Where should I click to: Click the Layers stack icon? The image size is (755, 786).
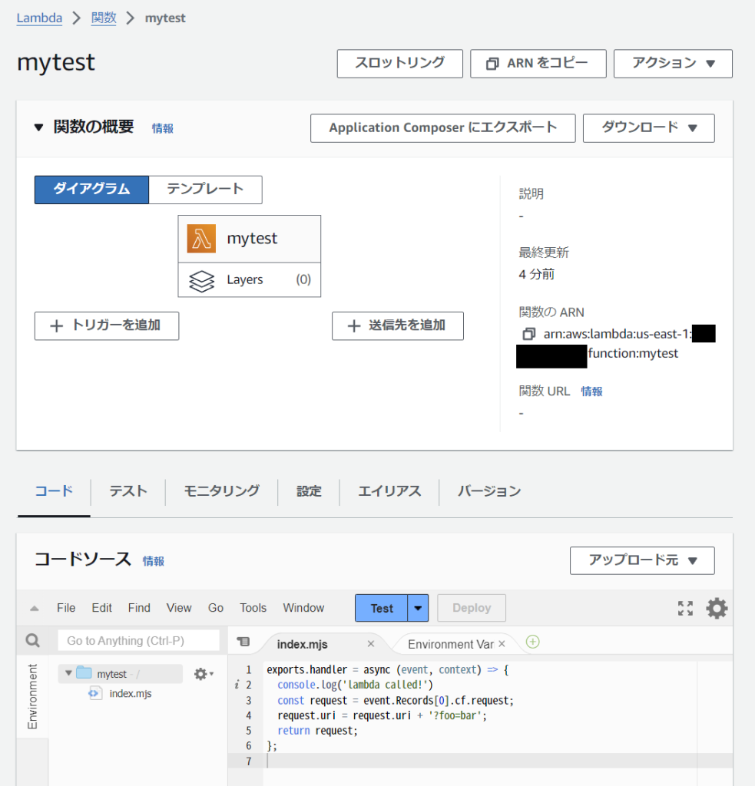pyautogui.click(x=201, y=280)
